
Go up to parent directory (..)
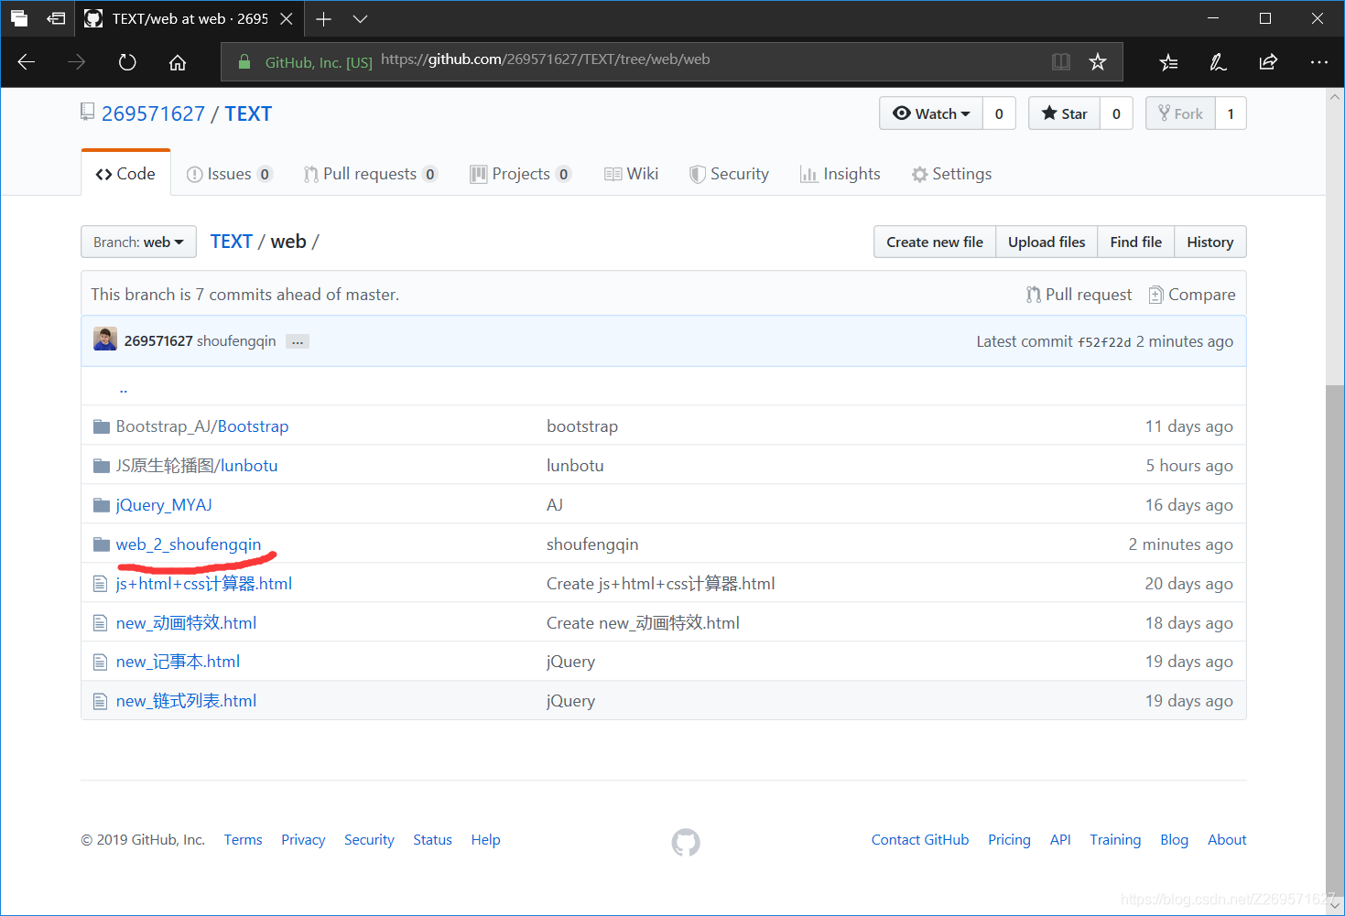point(123,389)
